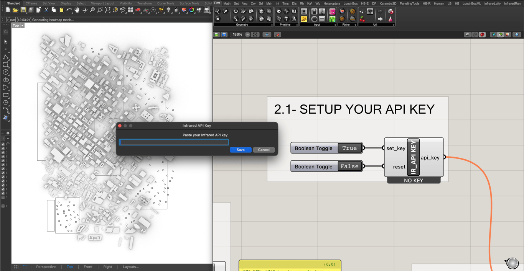This screenshot has height=271, width=524.
Task: Click the api_key output grip
Action: tap(445, 157)
